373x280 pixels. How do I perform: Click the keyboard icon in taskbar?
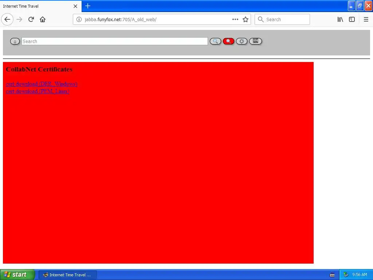click(332, 275)
